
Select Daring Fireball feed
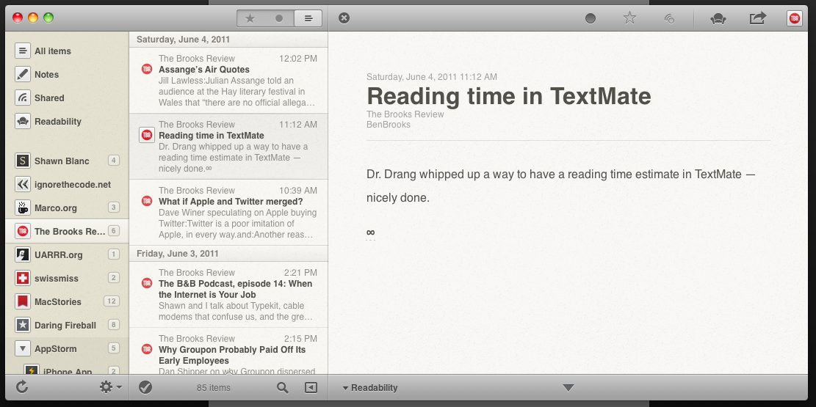click(x=67, y=325)
